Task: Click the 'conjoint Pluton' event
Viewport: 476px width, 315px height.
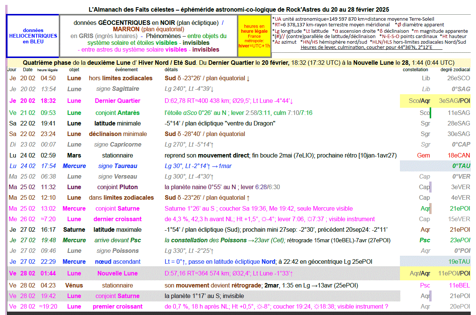Action: click(x=117, y=187)
